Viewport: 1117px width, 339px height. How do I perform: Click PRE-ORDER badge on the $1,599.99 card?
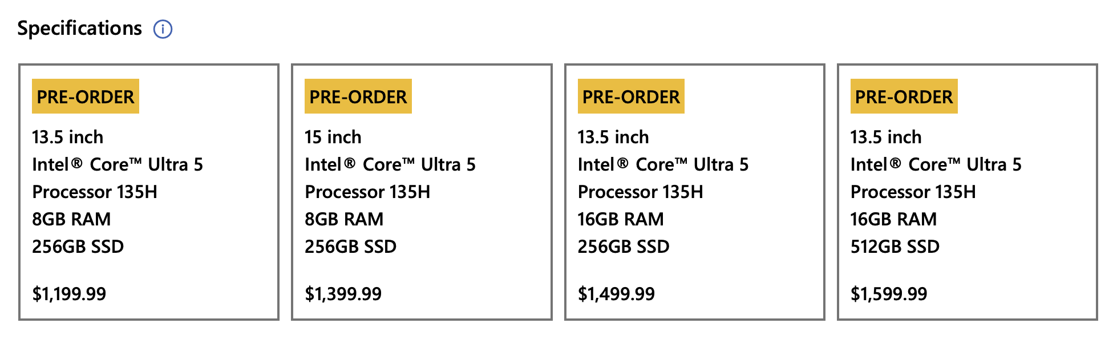coord(904,96)
